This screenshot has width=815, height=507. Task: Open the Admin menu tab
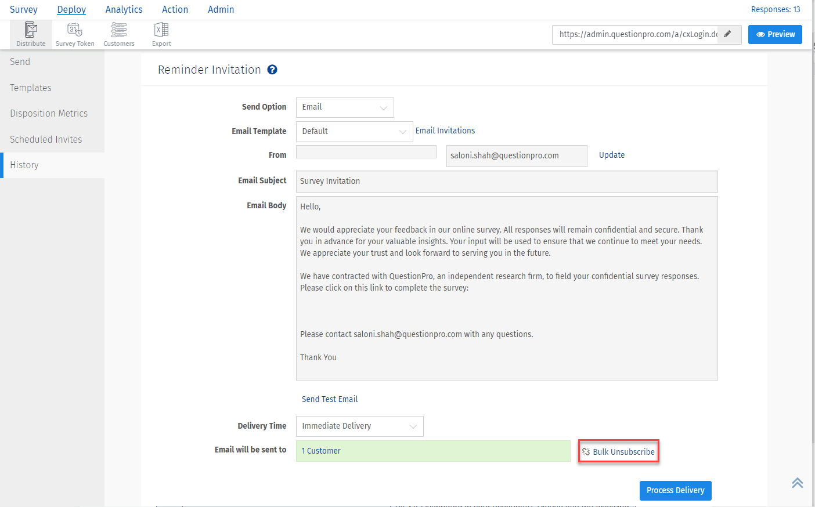(221, 9)
